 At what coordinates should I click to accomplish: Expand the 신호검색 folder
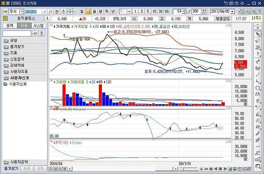pos(25,59)
